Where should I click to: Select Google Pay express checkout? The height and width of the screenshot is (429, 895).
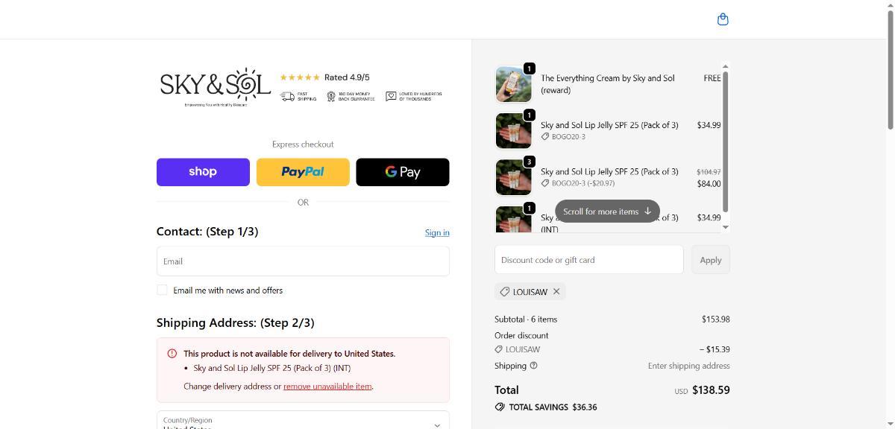[403, 172]
